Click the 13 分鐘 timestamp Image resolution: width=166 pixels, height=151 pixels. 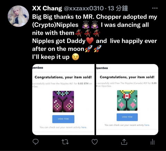(118, 8)
